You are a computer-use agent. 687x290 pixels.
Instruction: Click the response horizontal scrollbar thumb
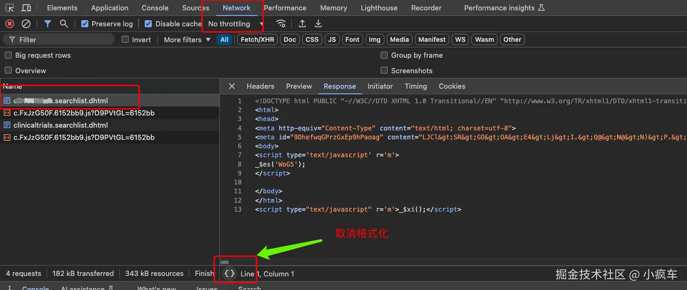point(225,262)
